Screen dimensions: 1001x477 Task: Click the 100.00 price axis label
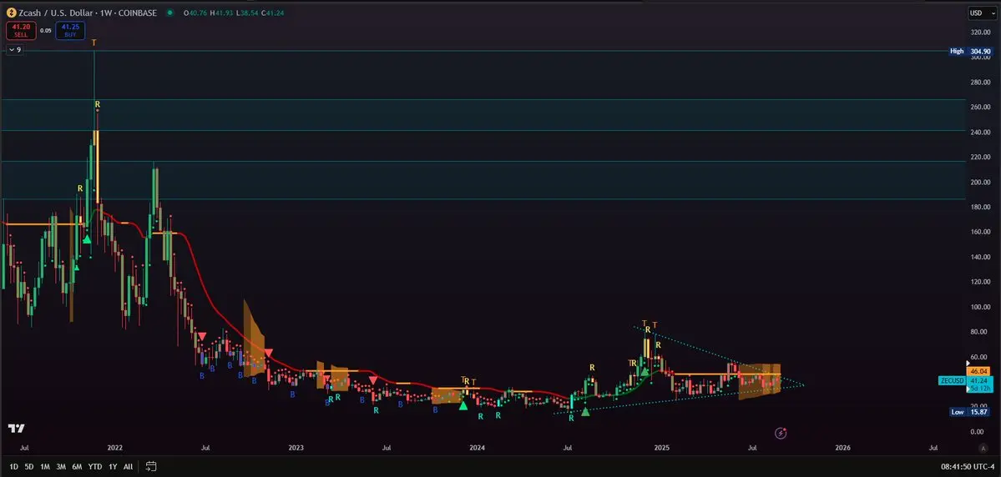(x=980, y=307)
